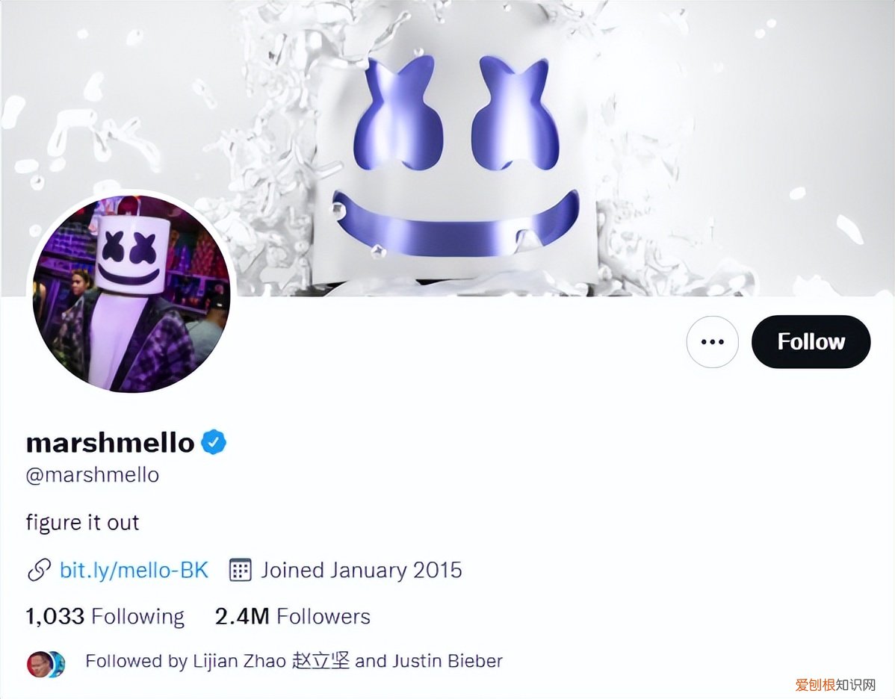Click the Follow button

click(811, 341)
